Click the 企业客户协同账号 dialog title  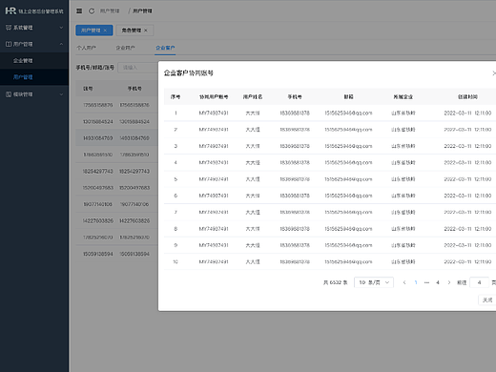coord(189,73)
